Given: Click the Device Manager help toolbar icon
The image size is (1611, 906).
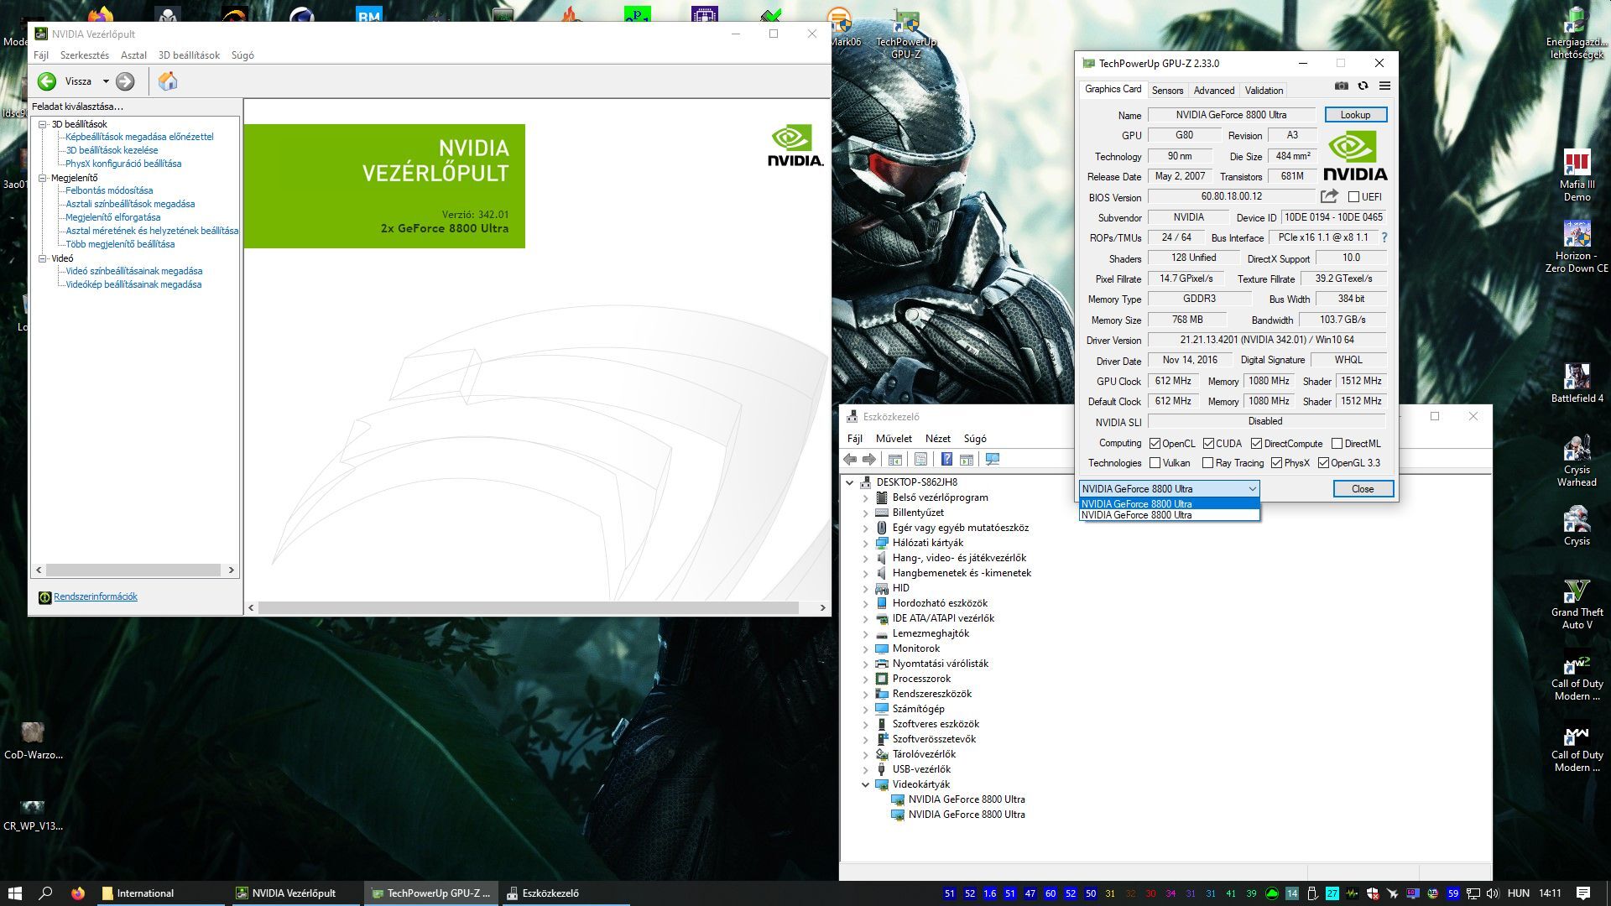Looking at the screenshot, I should 946,459.
